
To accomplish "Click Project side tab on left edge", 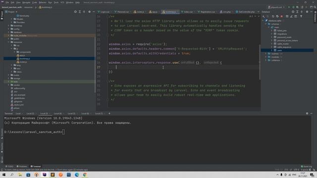I will tap(2, 15).
